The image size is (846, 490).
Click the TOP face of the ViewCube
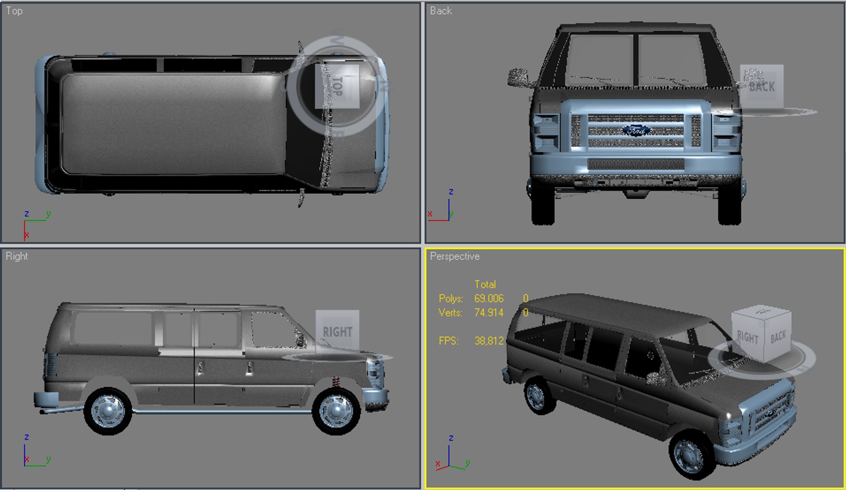337,86
